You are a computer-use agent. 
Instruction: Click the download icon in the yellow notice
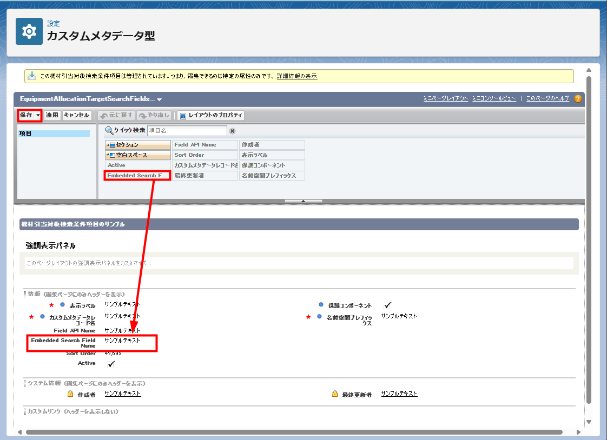click(x=32, y=76)
